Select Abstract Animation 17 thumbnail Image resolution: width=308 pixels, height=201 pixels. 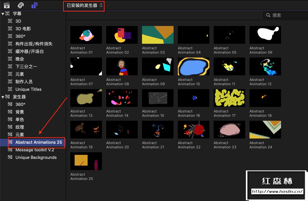(x=229, y=98)
